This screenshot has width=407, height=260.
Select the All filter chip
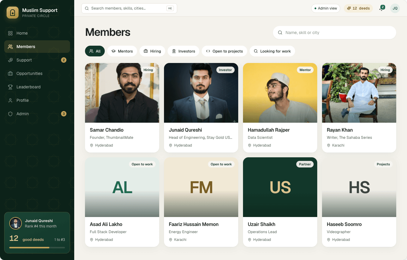[95, 51]
